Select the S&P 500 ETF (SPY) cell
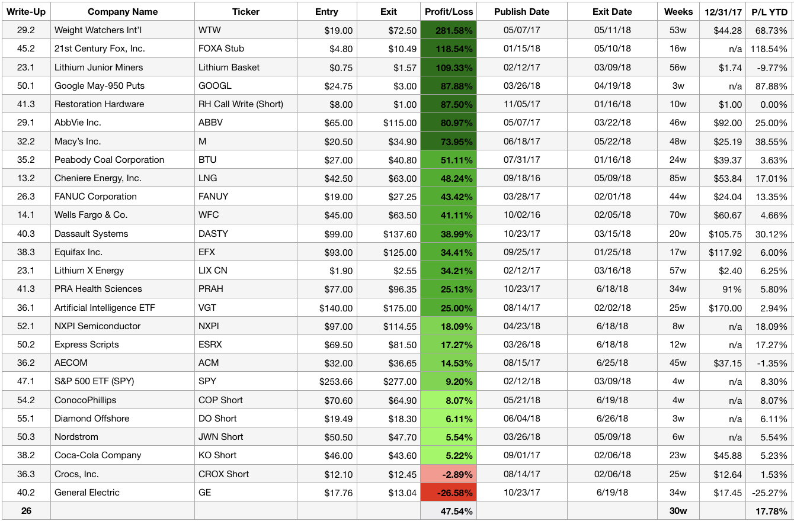This screenshot has height=521, width=794. click(123, 382)
